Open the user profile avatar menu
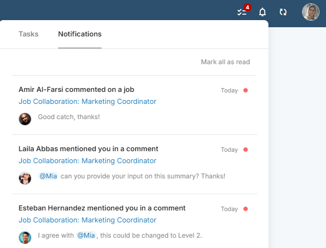This screenshot has height=248, width=326. 310,11
